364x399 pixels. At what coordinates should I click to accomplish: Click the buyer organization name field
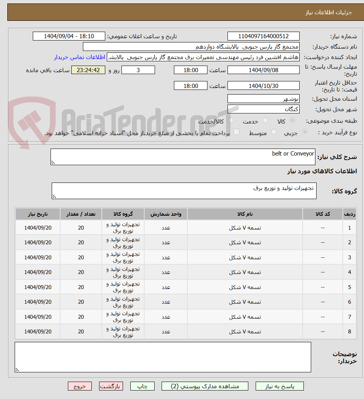[191, 47]
